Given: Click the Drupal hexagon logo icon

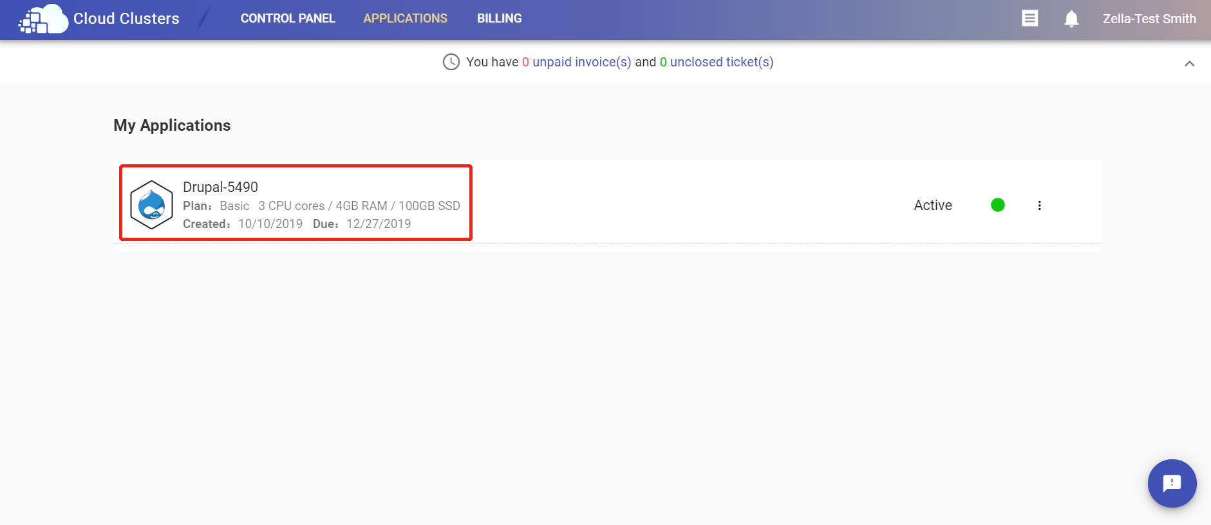Looking at the screenshot, I should (x=151, y=205).
